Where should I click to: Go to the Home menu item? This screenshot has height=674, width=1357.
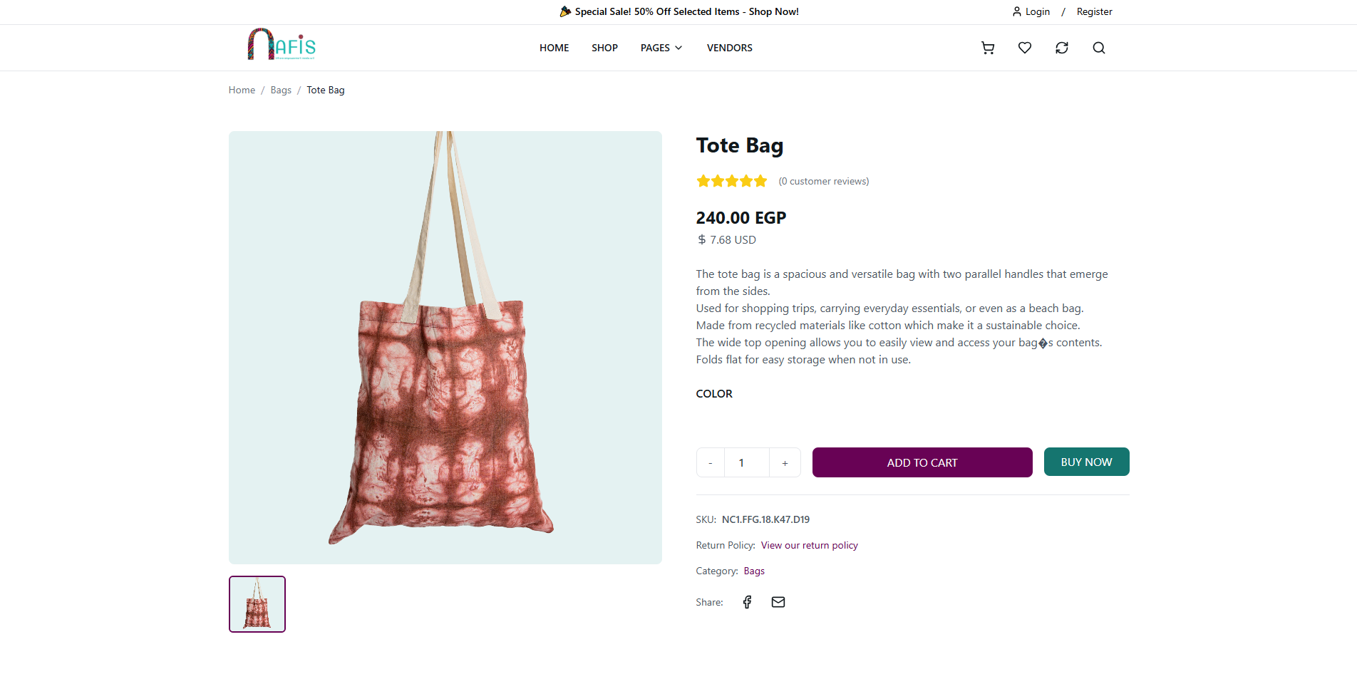click(554, 48)
